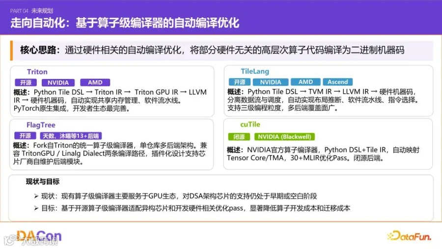This screenshot has height=249, width=442.
Task: Click the DataFun logo
Action: (x=409, y=236)
